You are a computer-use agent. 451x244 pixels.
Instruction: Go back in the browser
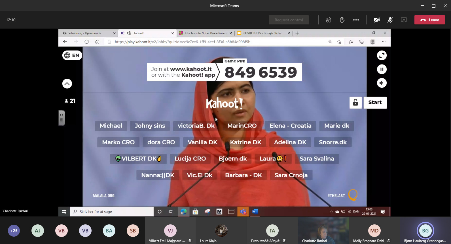pyautogui.click(x=65, y=42)
